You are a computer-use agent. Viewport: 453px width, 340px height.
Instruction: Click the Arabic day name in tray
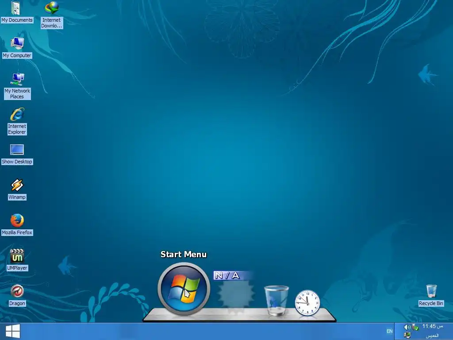click(x=432, y=336)
